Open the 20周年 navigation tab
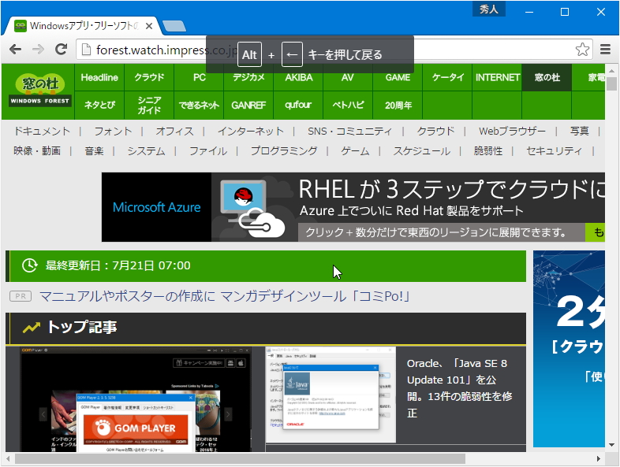620x467 pixels. click(x=398, y=105)
